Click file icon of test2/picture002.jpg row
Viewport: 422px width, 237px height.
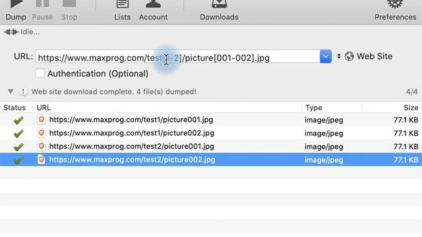point(41,159)
